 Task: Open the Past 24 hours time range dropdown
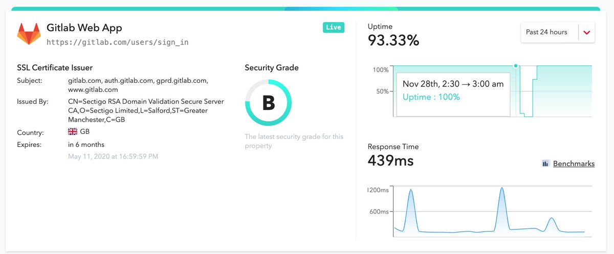[x=557, y=32]
